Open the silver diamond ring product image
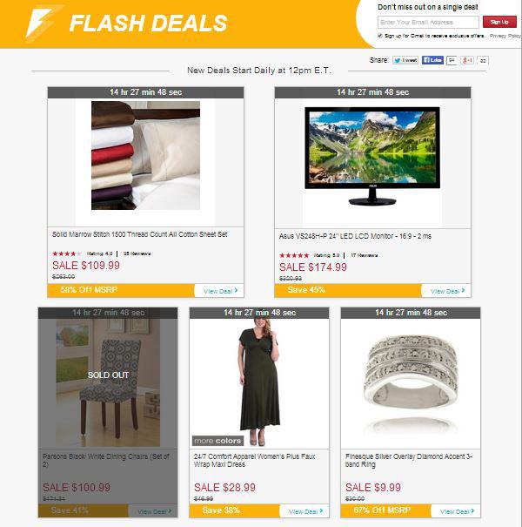 411,383
